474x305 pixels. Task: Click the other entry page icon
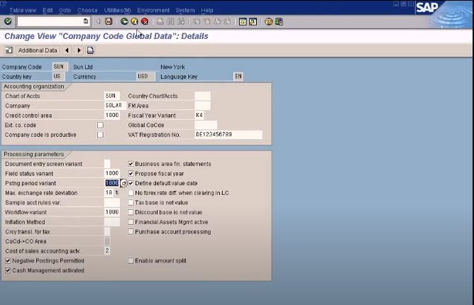click(90, 50)
